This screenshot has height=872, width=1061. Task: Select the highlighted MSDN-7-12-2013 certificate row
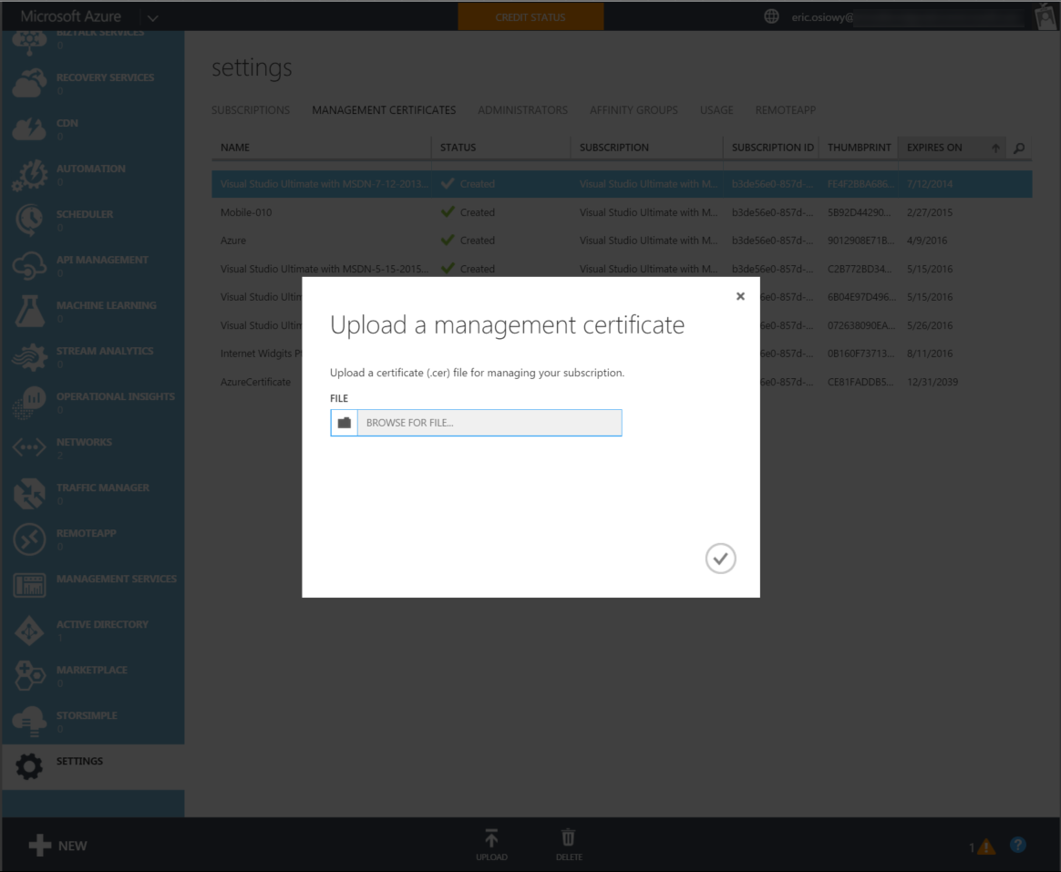tap(622, 184)
